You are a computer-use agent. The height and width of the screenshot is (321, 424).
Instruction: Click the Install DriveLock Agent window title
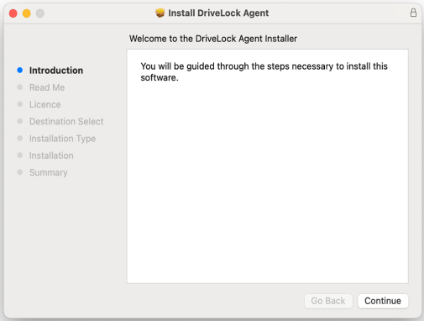218,13
